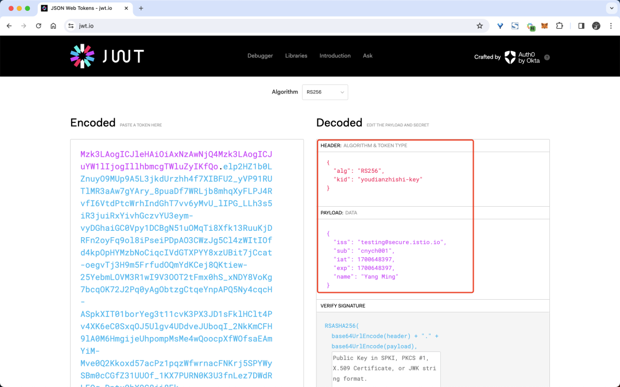620x387 pixels.
Task: Click the Ask navigation link
Action: pos(367,56)
